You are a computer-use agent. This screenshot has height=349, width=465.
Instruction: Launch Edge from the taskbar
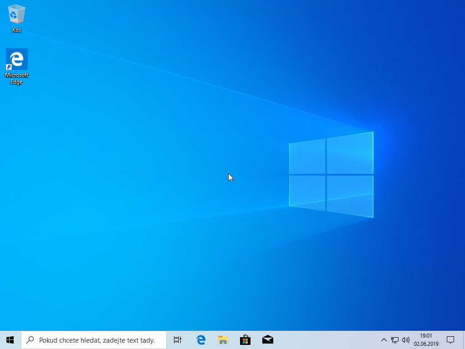click(x=201, y=340)
